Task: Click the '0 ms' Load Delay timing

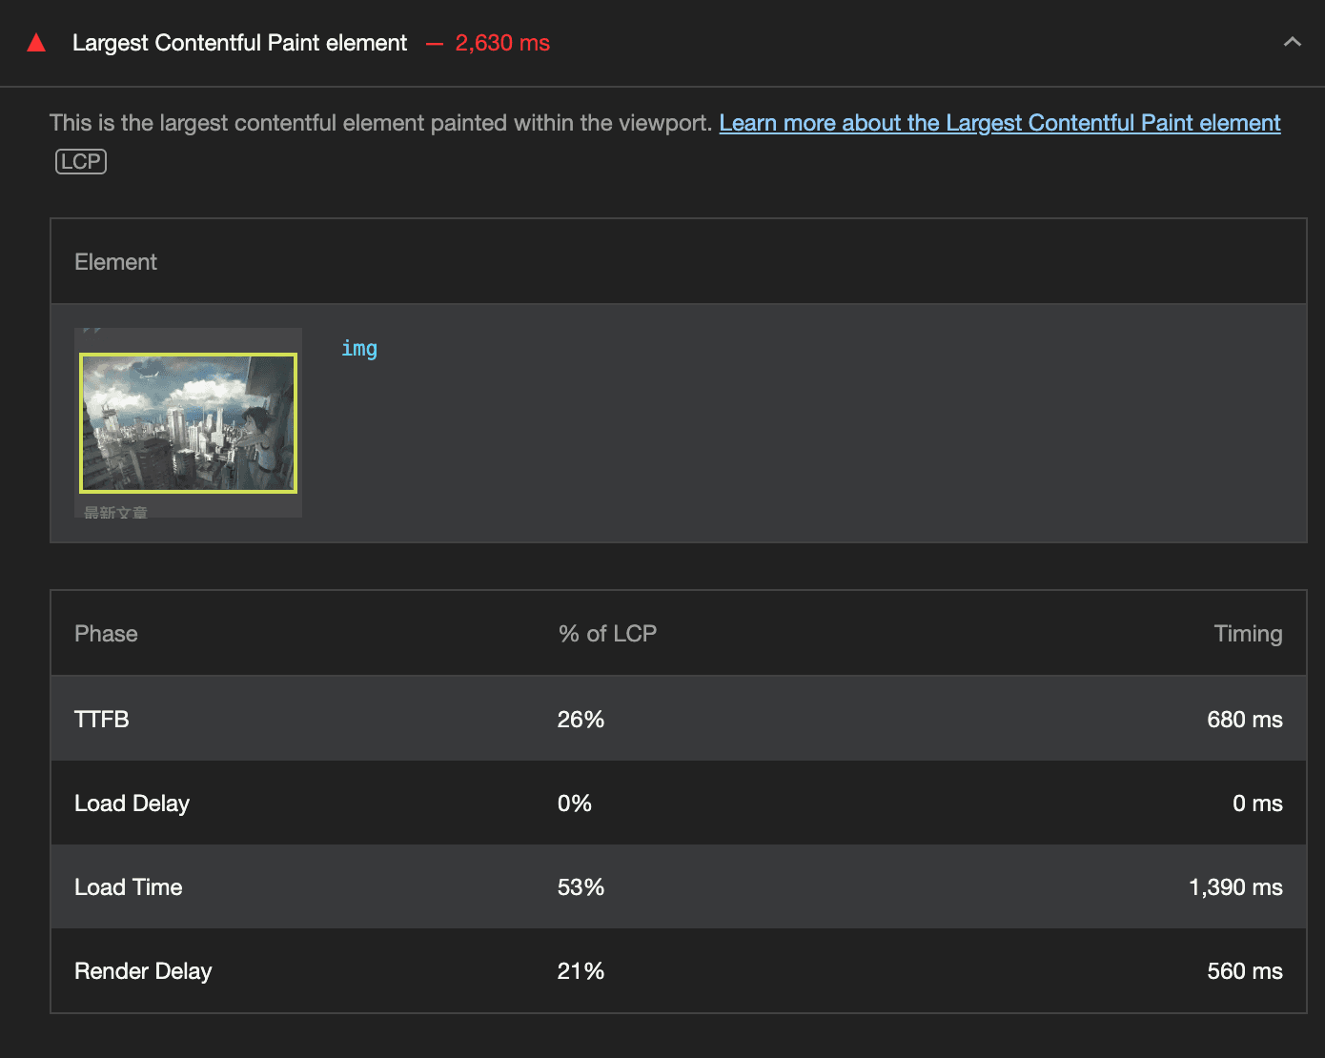Action: click(1257, 804)
